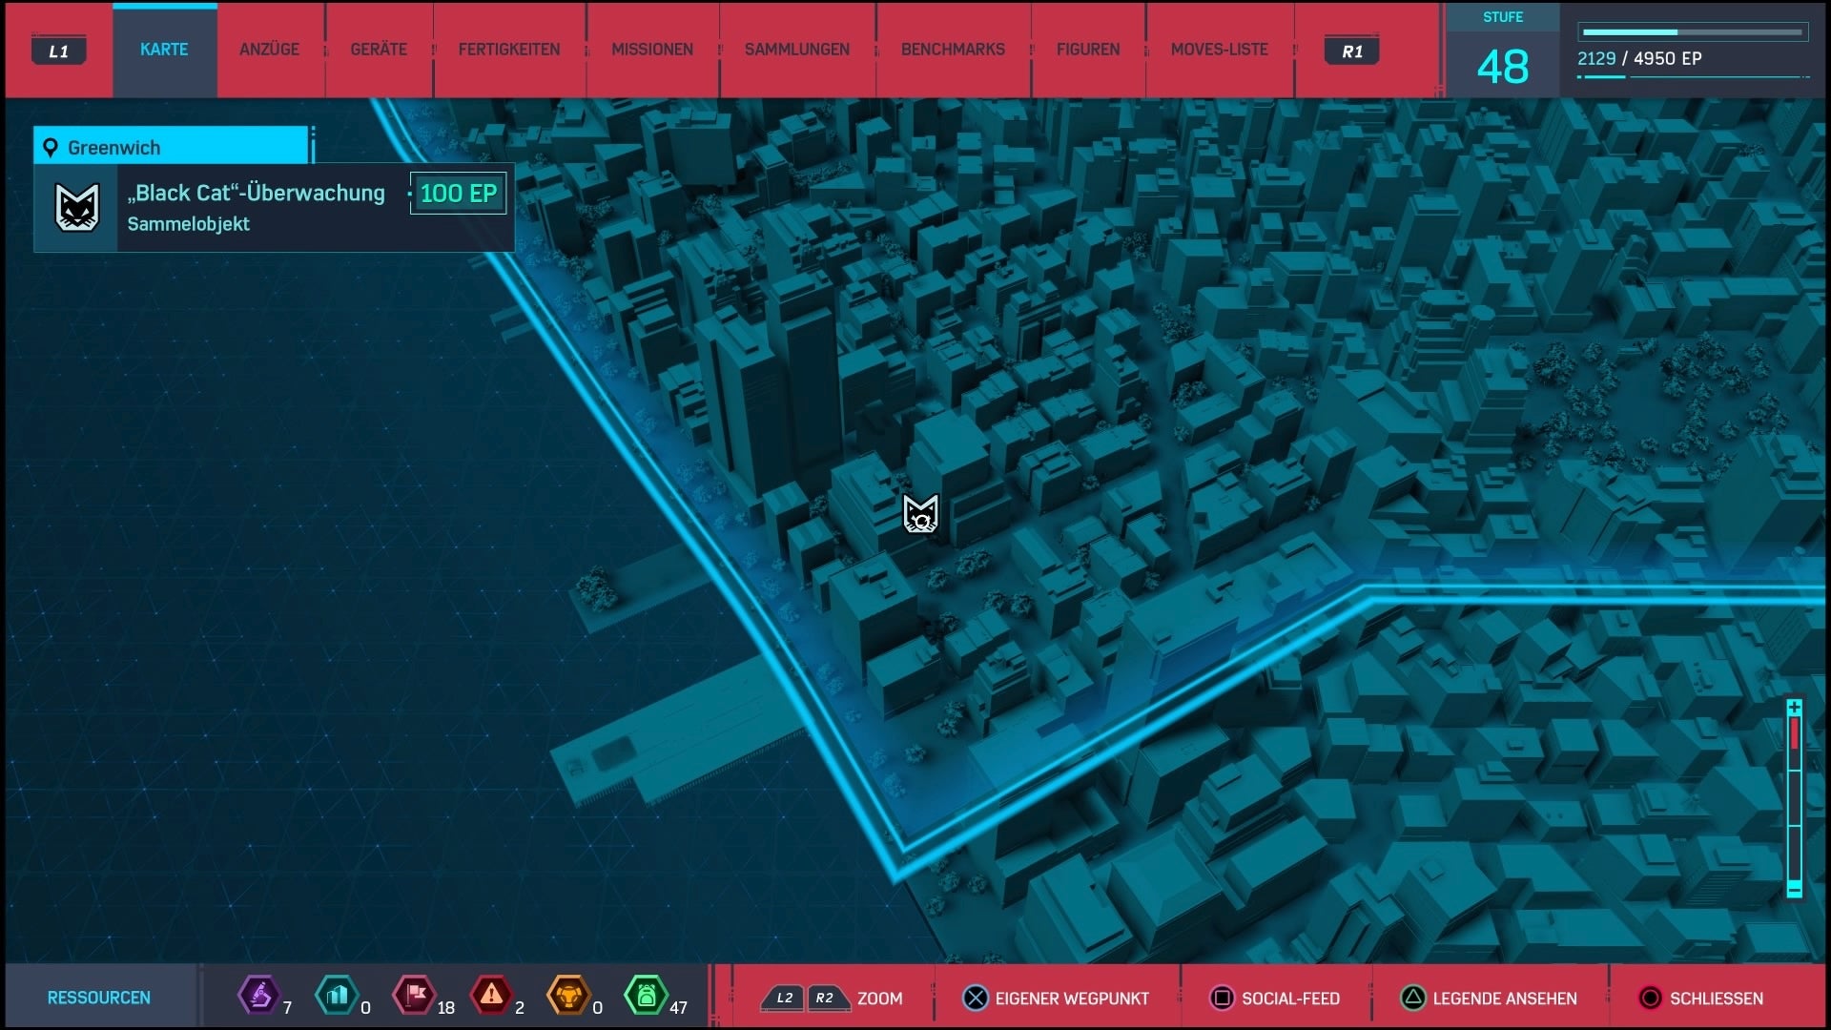Open the SOCIAL-FEED

coord(1290,999)
